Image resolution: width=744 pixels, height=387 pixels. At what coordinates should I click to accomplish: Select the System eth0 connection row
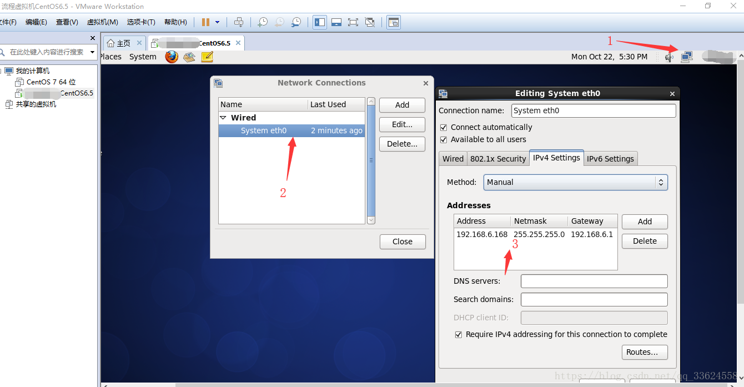pyautogui.click(x=291, y=131)
